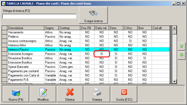Click the Desc SI cell of Emissione Bonifico
Image resolution: width=187 pixels, height=105 pixels.
(116, 62)
